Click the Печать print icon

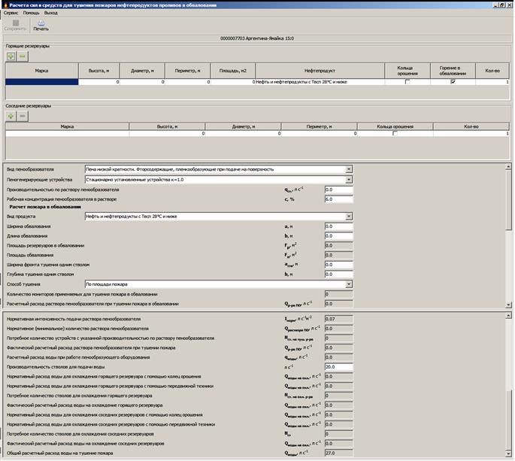41,24
